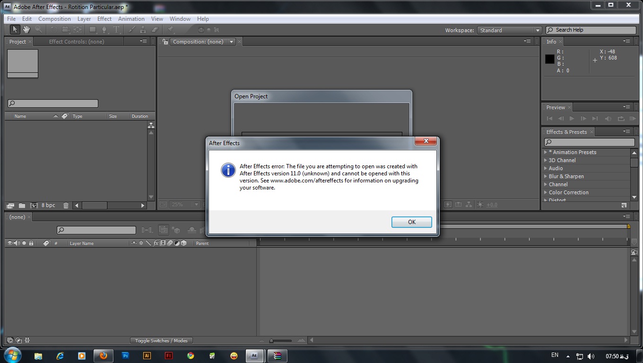Open Photoshop from the taskbar

click(125, 355)
